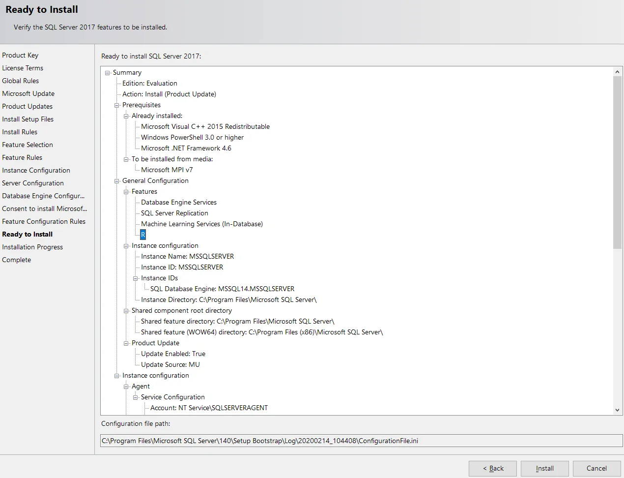Select License Terms step in sidebar

point(23,68)
